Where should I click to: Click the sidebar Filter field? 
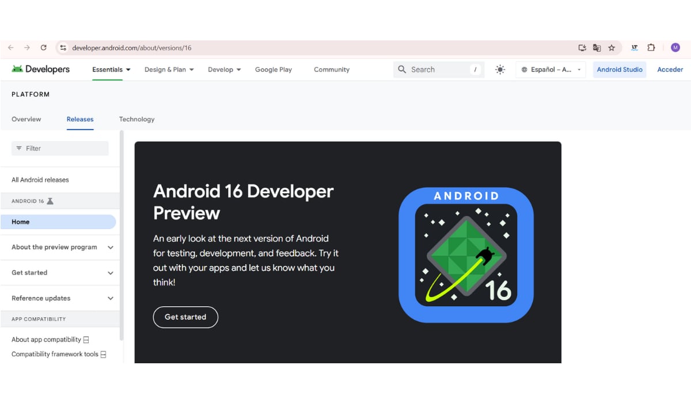point(60,149)
